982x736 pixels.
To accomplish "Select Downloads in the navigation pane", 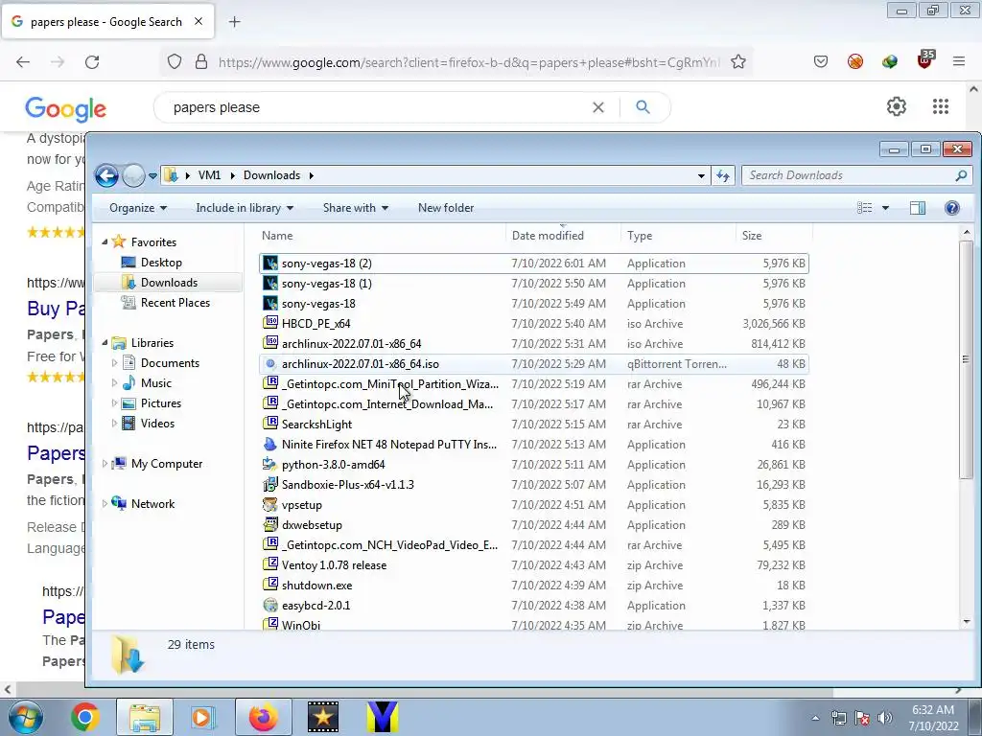I will [169, 283].
